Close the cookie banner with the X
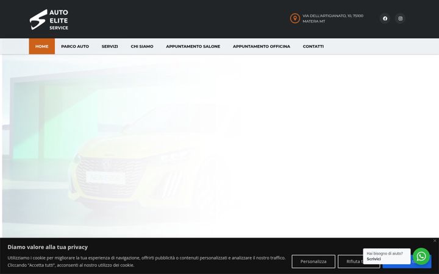This screenshot has height=274, width=439. coord(435,241)
